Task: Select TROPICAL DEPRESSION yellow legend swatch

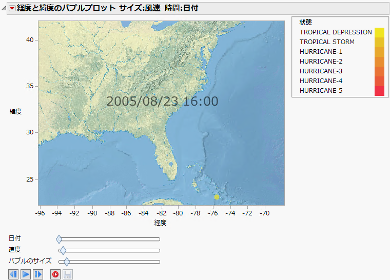Action: 379,32
